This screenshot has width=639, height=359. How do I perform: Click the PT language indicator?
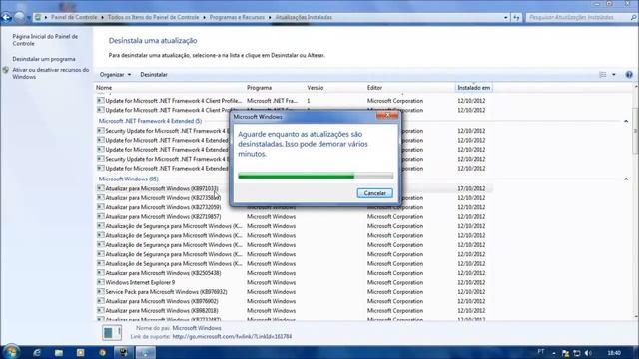[x=541, y=352]
